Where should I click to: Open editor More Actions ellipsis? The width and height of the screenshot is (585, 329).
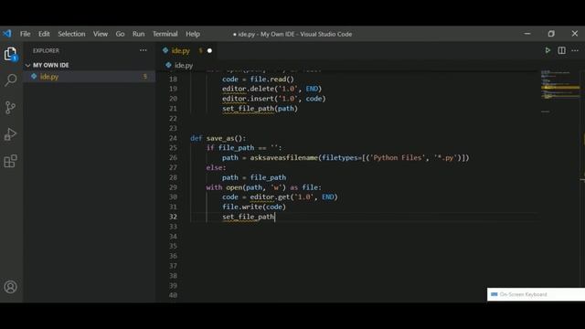tap(575, 50)
